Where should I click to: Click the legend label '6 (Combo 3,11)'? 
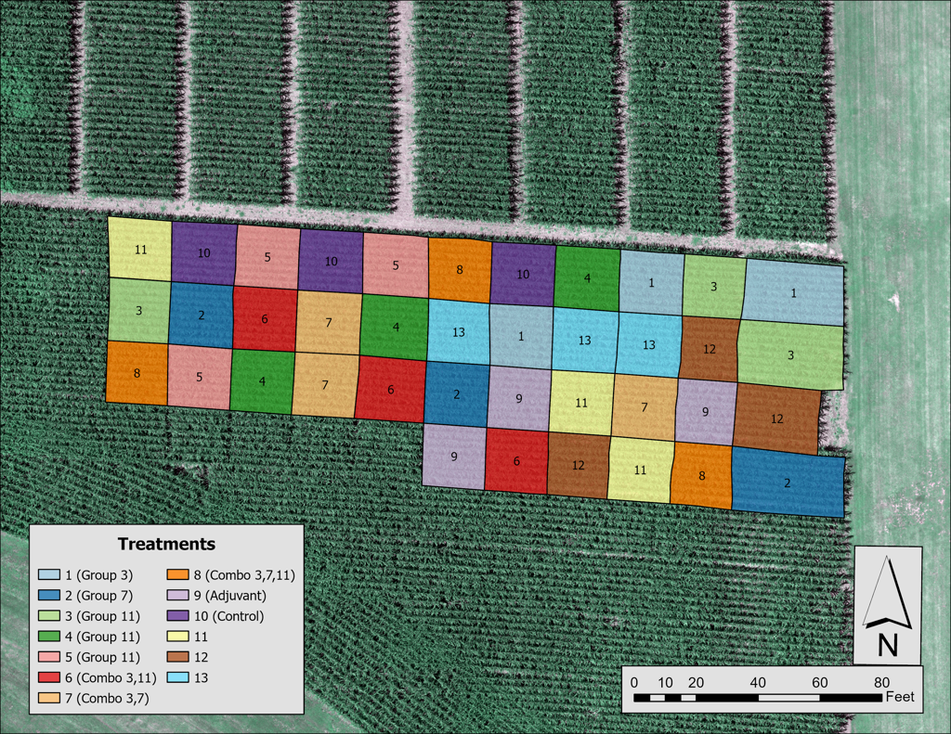point(111,678)
